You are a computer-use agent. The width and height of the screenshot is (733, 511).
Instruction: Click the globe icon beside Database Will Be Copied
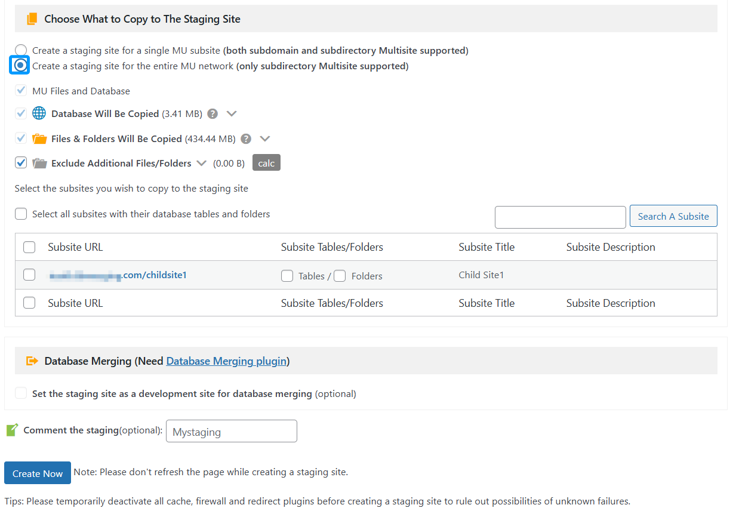coord(39,113)
